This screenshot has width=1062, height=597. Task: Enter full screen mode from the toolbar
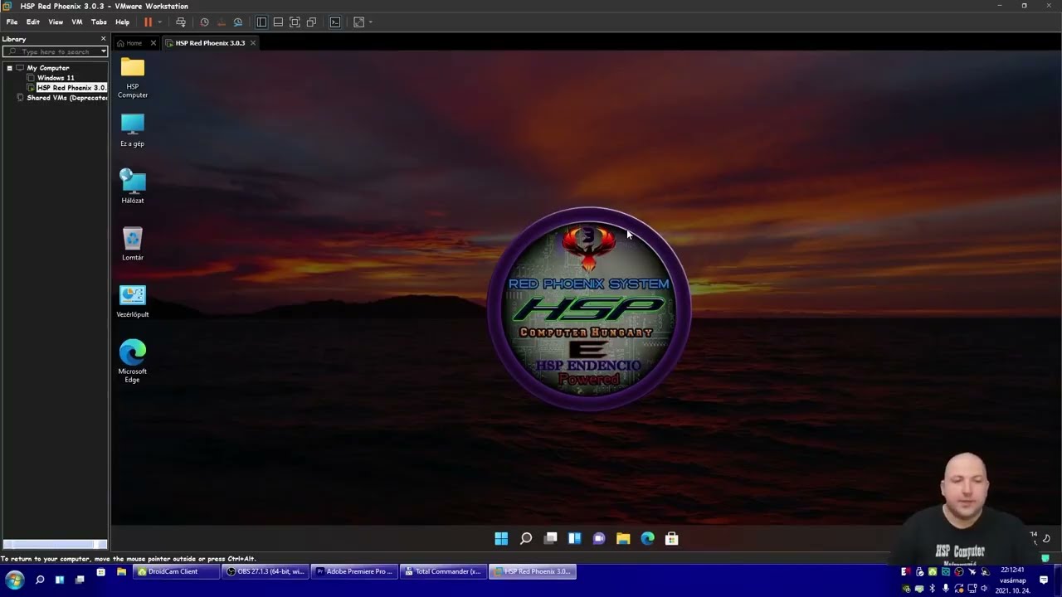(295, 22)
